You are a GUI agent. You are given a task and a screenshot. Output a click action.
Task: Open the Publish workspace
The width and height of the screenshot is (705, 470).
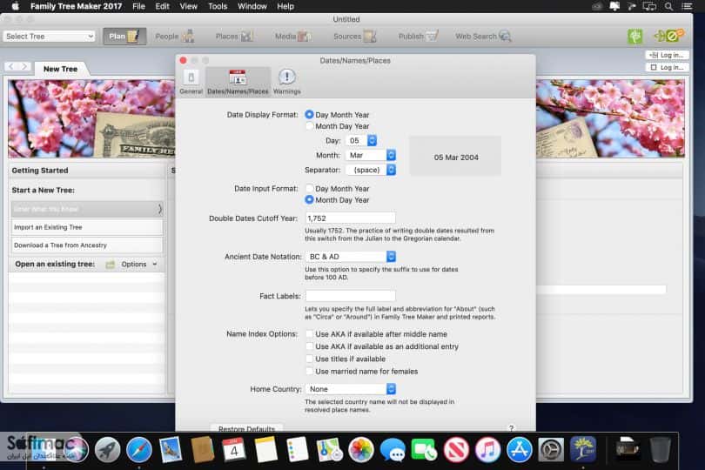418,37
